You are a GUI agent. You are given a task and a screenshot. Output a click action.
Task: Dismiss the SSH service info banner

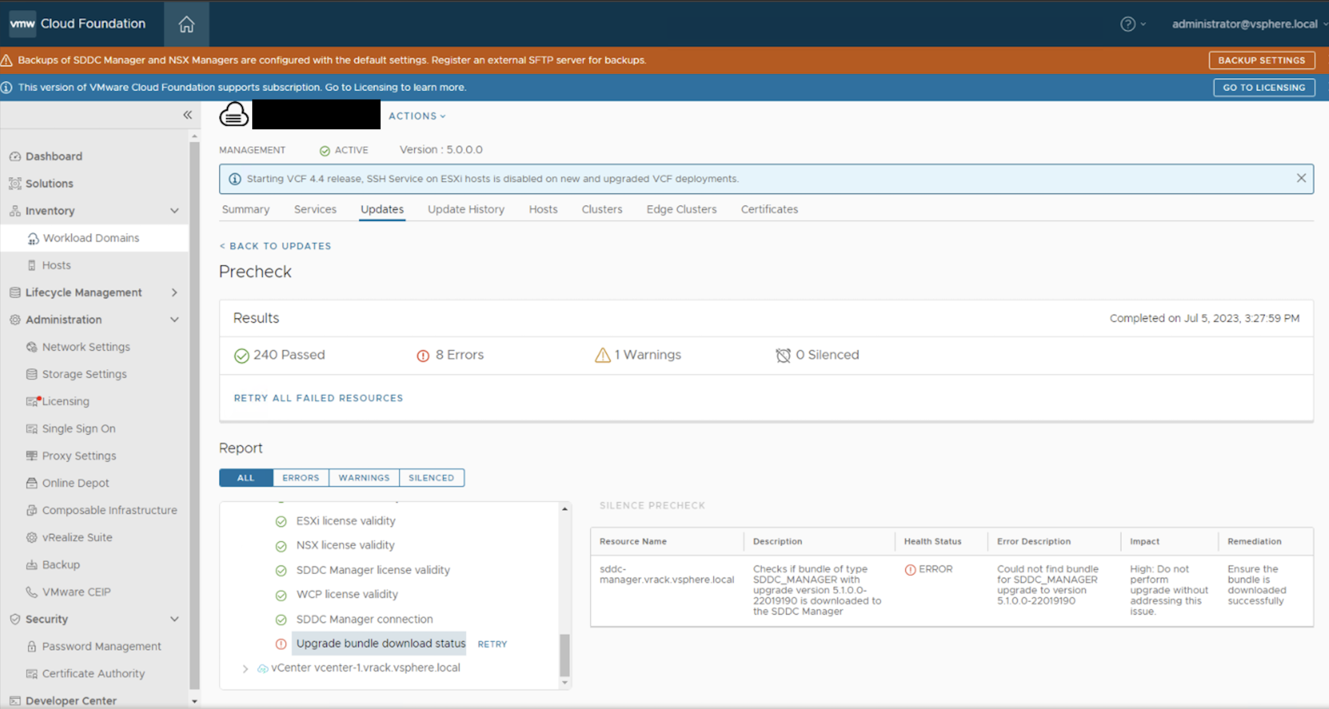[1301, 178]
